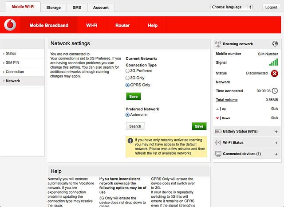Click the Network settings heading

point(70,43)
